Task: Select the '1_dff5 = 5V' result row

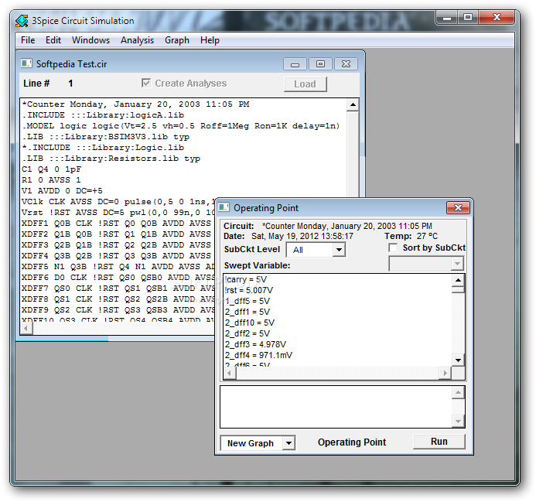Action: click(248, 301)
